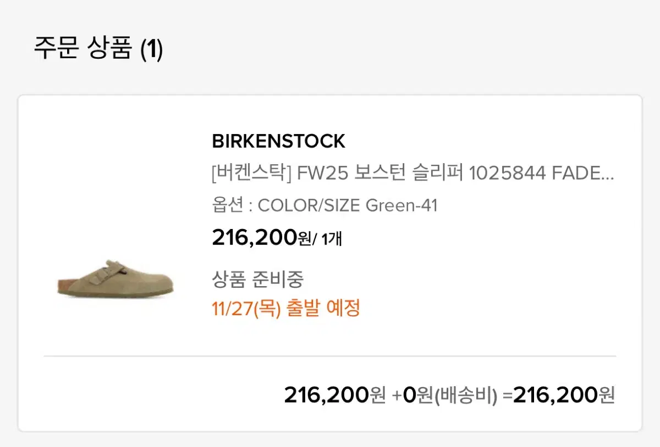Click the 옵션 label
The width and height of the screenshot is (660, 447).
pyautogui.click(x=227, y=205)
